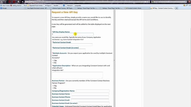This screenshot has height=107, width=191.
Task: Click the Business Contact Email re-enter field
Action: coord(94,103)
